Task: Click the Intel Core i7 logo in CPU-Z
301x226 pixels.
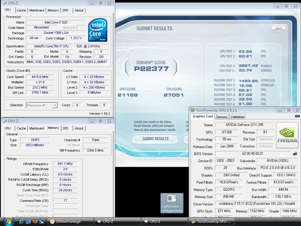Action: tap(98, 30)
